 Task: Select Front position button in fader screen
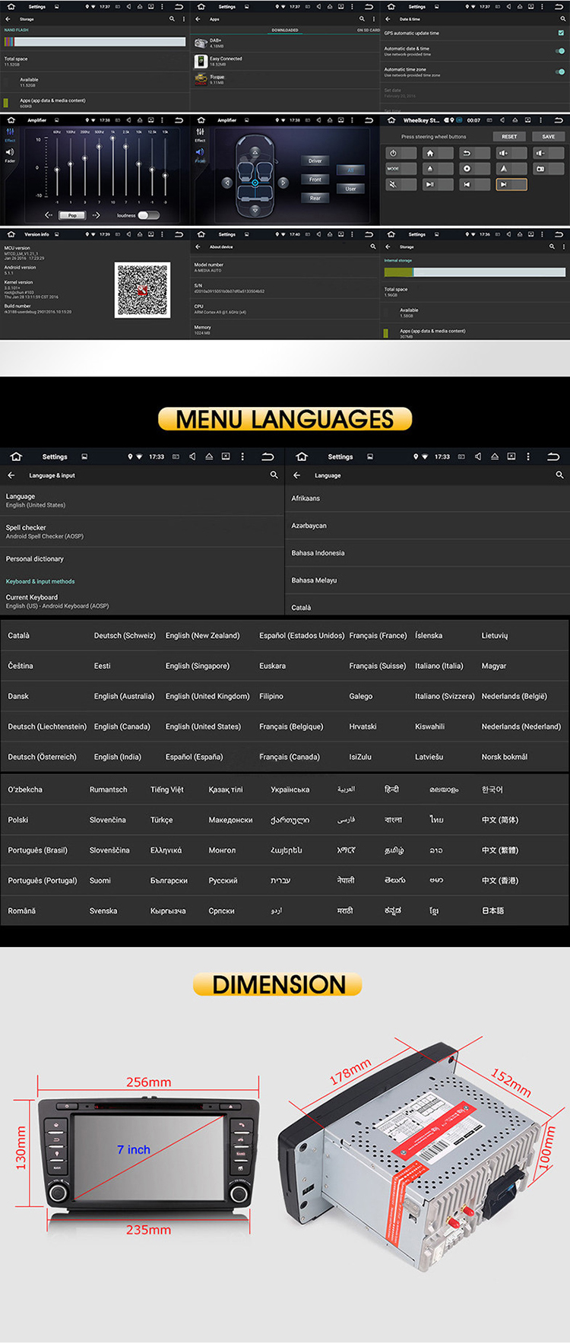click(315, 180)
